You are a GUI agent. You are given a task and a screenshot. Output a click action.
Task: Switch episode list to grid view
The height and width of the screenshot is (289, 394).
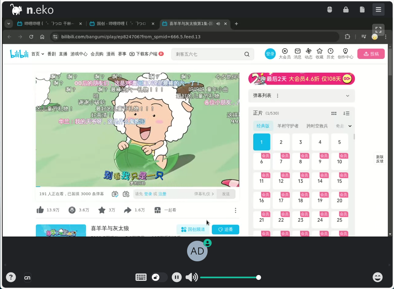point(334,113)
